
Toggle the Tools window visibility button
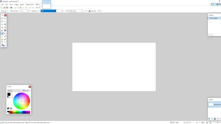[x=212, y=4]
